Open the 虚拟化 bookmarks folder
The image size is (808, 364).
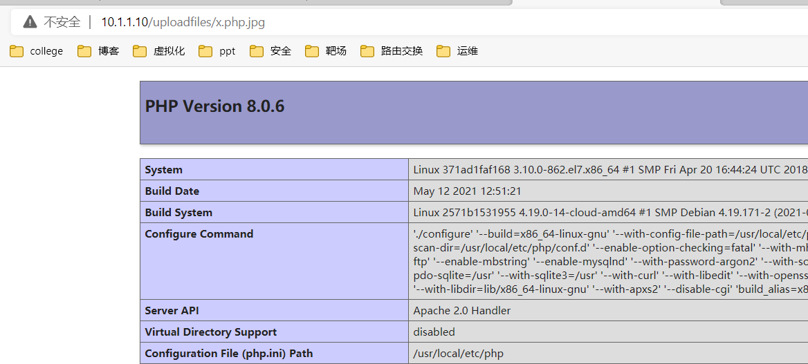coord(158,51)
